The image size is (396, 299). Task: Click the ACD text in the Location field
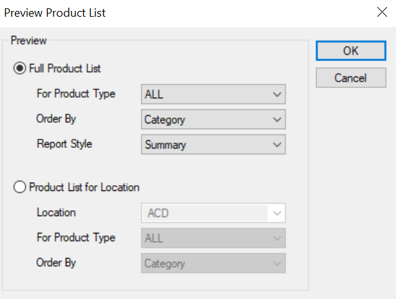pos(158,213)
